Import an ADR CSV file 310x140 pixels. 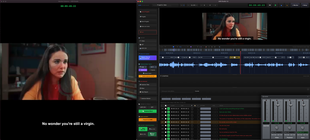point(148,48)
